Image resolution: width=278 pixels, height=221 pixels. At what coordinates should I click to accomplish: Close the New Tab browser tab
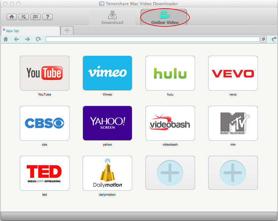4,30
